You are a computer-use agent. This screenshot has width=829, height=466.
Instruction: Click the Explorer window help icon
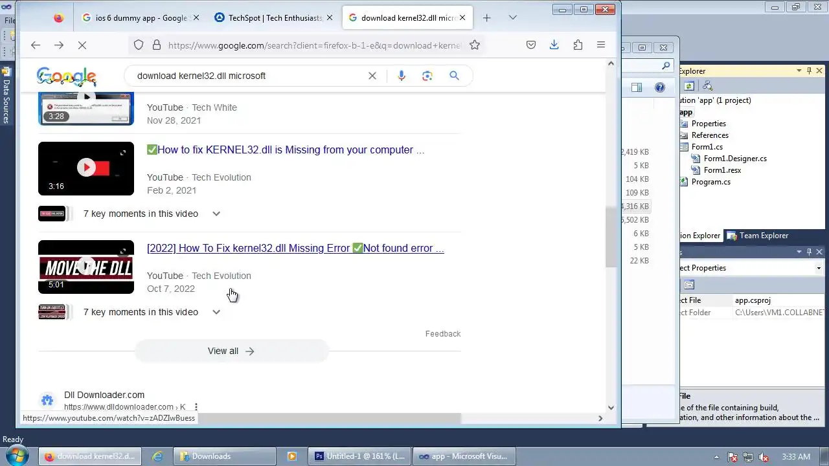click(x=659, y=87)
